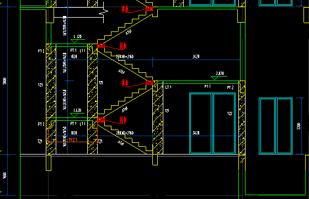Select the PT 2 label under the 2.870 elevation
The image size is (309, 199).
click(x=230, y=88)
